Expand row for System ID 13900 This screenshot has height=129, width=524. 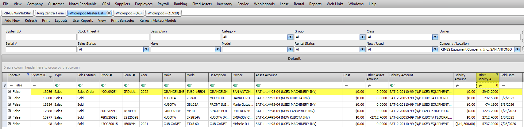tap(10, 98)
